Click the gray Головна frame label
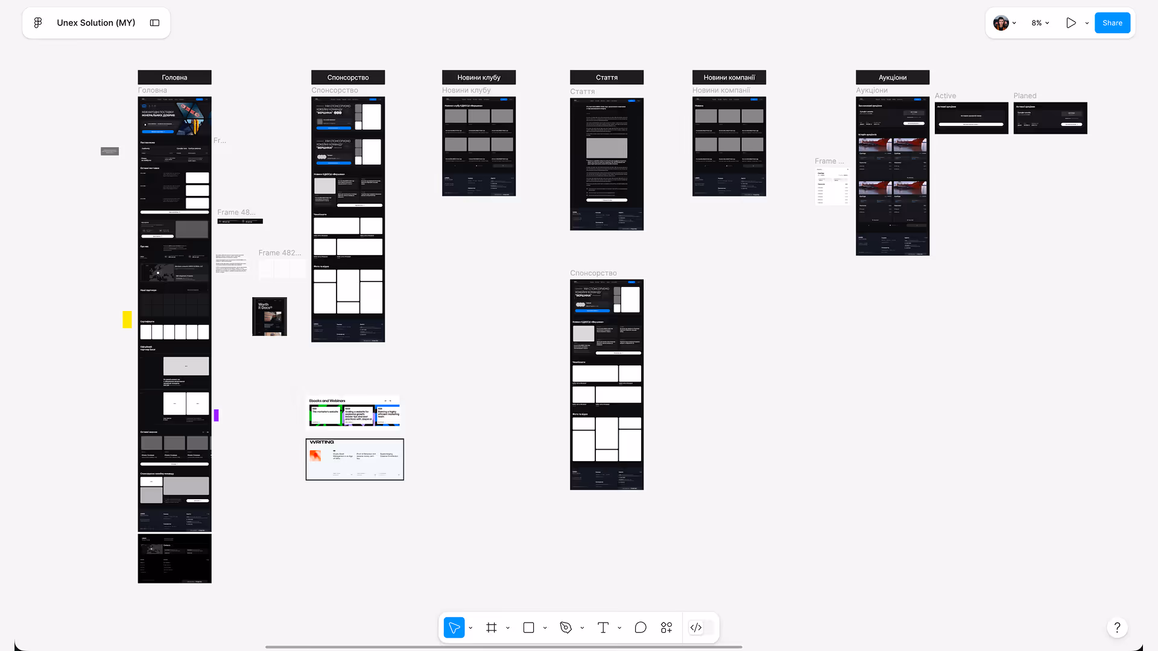 click(x=153, y=90)
